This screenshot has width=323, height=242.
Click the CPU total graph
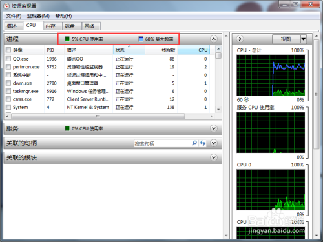(x=271, y=76)
